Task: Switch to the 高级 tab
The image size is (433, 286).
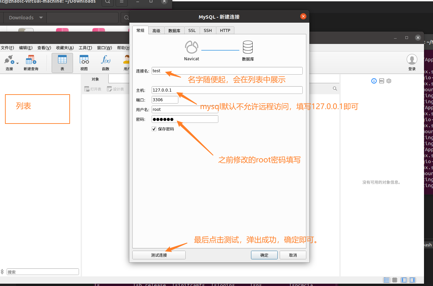Action: 156,31
